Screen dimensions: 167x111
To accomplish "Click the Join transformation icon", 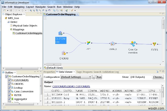I will (89, 43).
